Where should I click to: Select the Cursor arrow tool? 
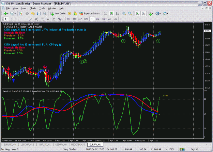pyautogui.click(x=6, y=19)
